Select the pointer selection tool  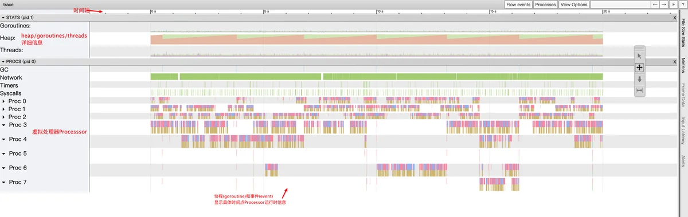point(640,56)
